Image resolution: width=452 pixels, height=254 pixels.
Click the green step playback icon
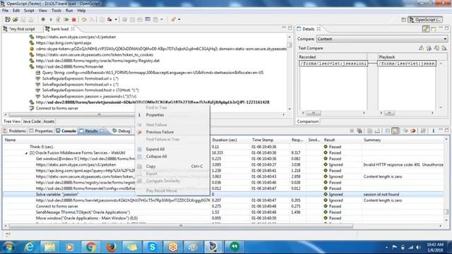[66, 20]
